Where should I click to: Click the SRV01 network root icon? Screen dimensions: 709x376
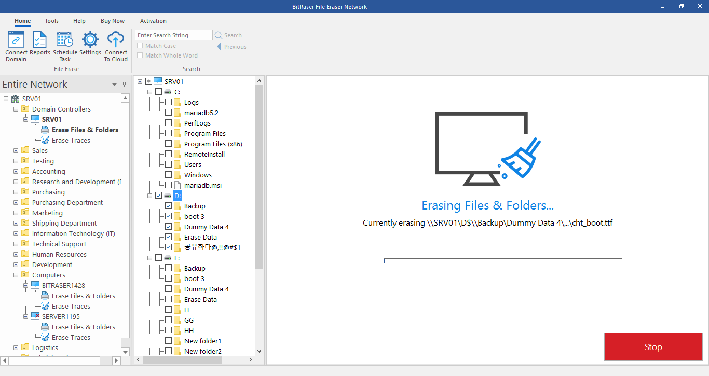16,99
